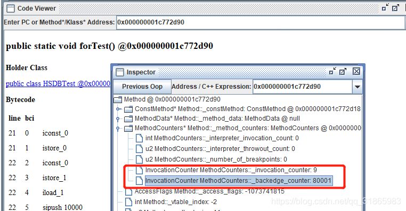
Task: Select the MethodData* Method::_method_data row
Action: (217, 119)
